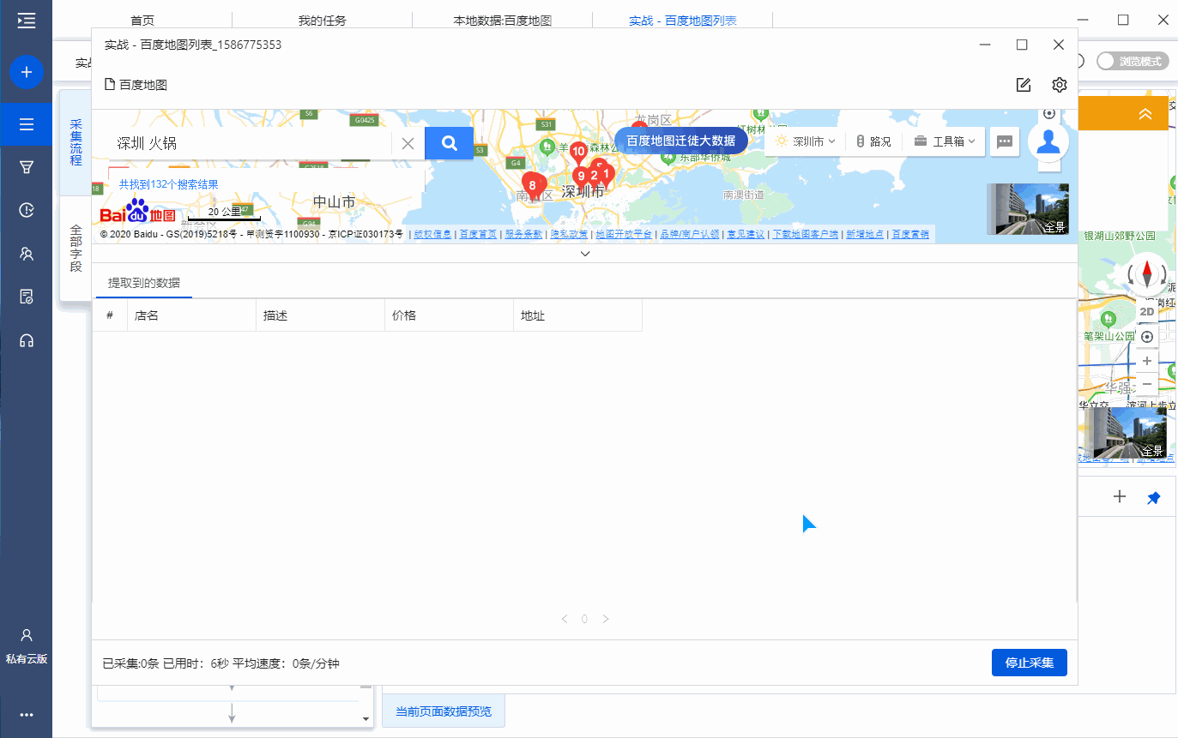The width and height of the screenshot is (1178, 738).
Task: Open the funnel filter icon in sidebar
Action: (x=27, y=167)
